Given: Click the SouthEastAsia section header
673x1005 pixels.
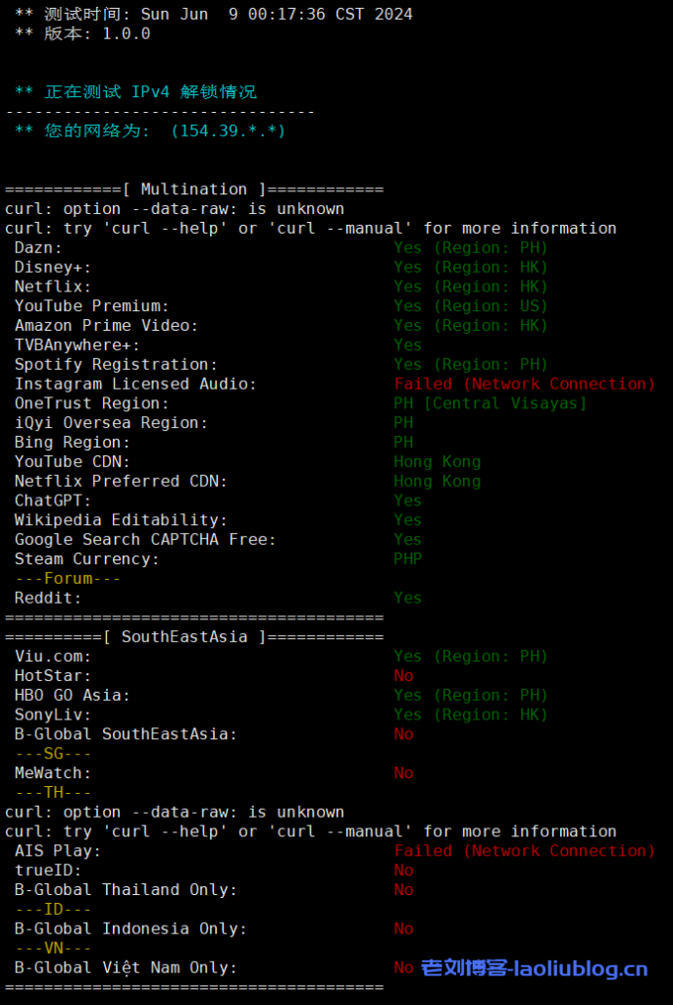Looking at the screenshot, I should 194,637.
